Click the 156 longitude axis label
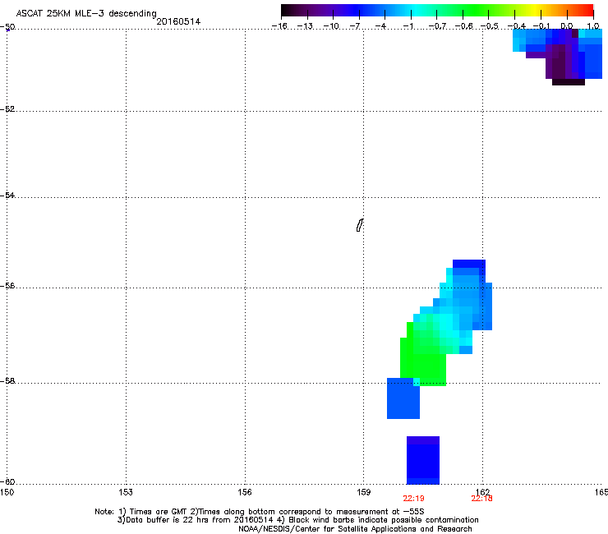 click(x=245, y=492)
